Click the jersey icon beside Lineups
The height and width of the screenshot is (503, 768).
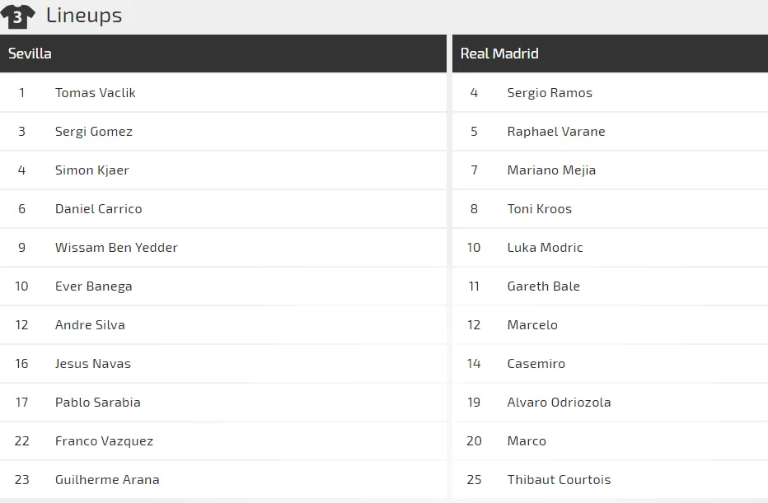(x=17, y=16)
